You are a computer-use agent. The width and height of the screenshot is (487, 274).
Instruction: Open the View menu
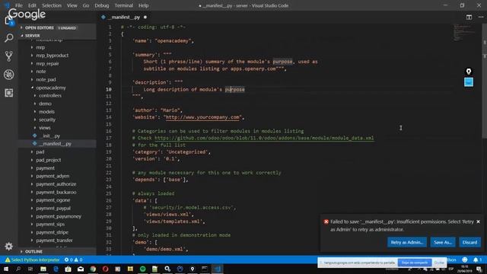[72, 5]
